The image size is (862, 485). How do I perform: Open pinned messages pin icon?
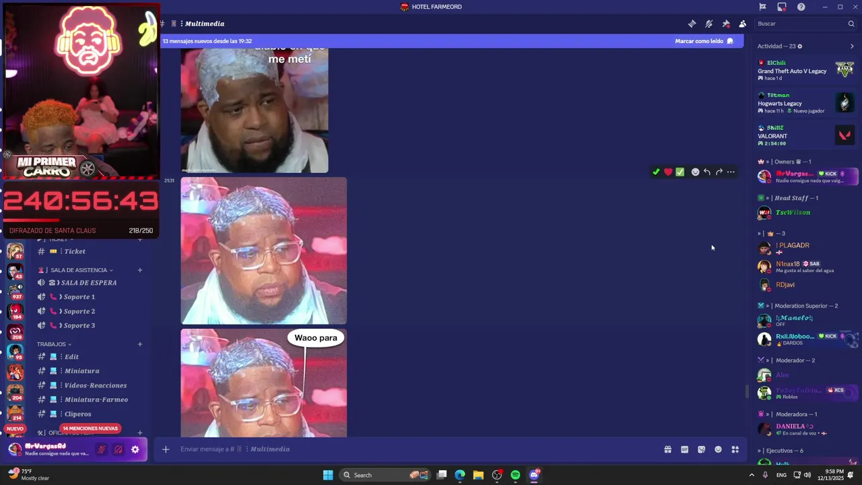tap(725, 24)
